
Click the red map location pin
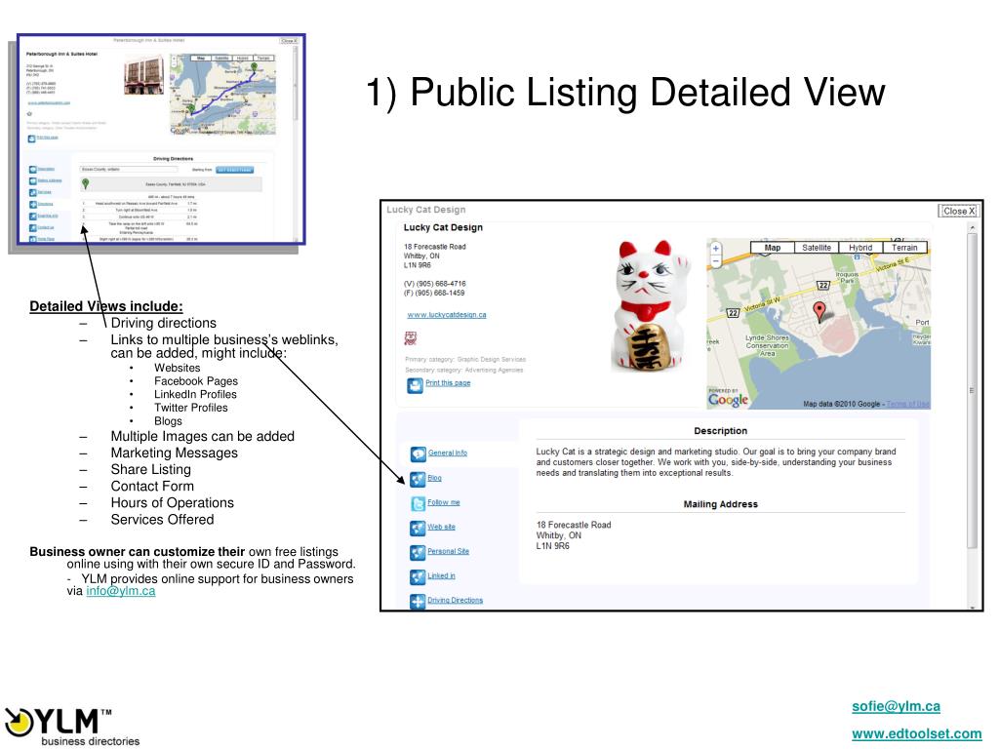pos(819,311)
